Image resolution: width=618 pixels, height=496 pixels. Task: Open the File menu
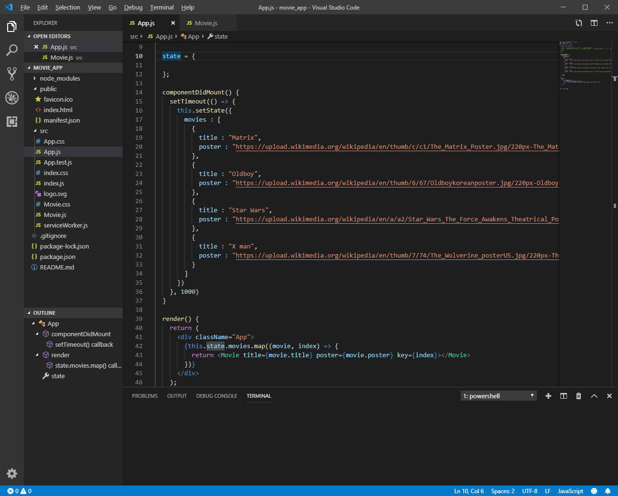[25, 7]
